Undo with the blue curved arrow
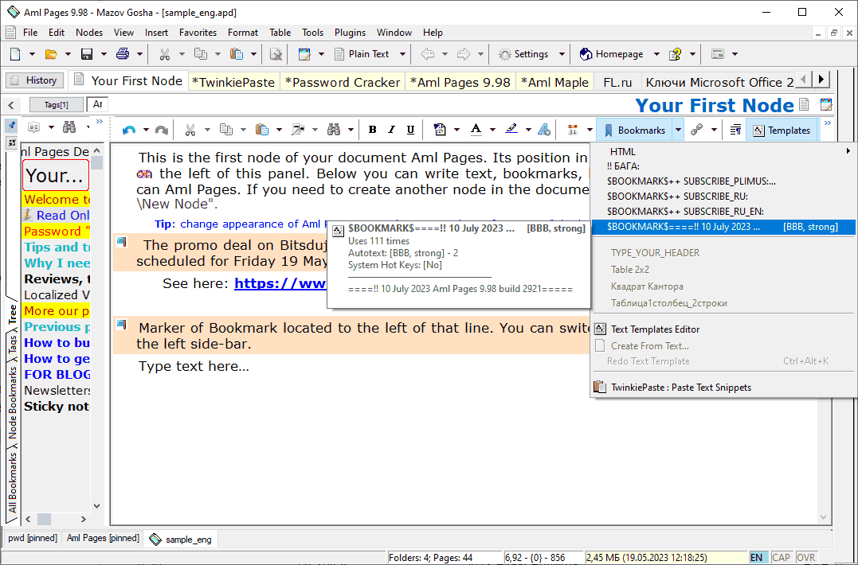The width and height of the screenshot is (858, 565). (129, 130)
